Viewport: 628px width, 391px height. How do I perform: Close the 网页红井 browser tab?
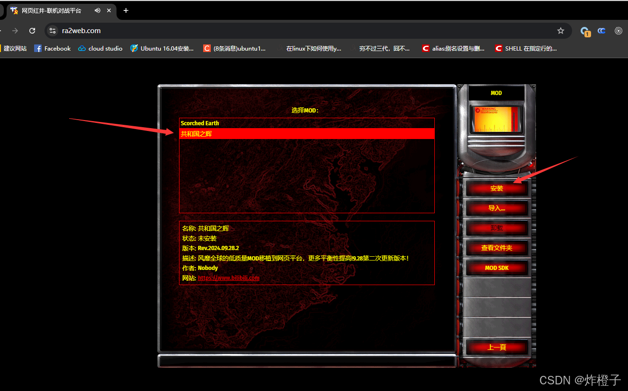109,10
